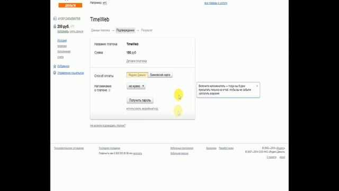Open Пользовательское соглашение footer link
Viewport: 339px width, 191px height.
(69, 148)
